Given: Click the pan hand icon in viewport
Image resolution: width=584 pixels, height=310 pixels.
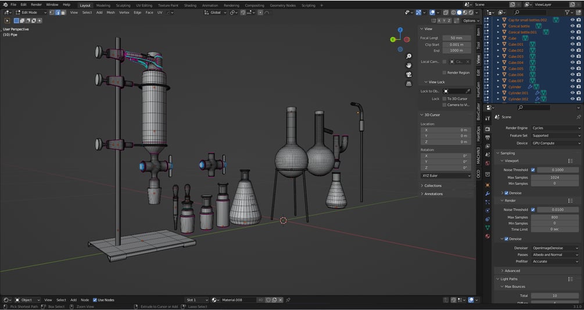Looking at the screenshot, I should [409, 65].
